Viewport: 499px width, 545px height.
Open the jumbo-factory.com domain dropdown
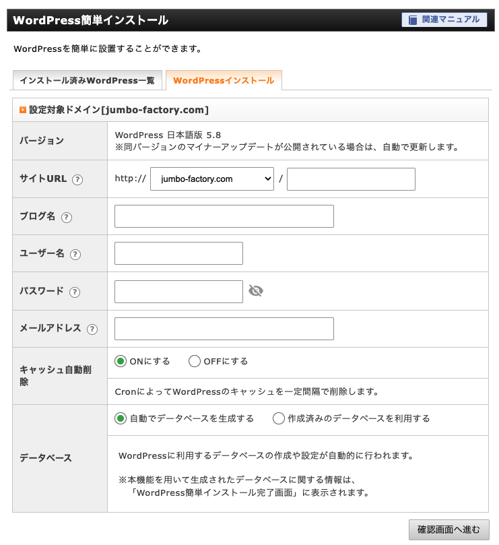click(x=212, y=179)
